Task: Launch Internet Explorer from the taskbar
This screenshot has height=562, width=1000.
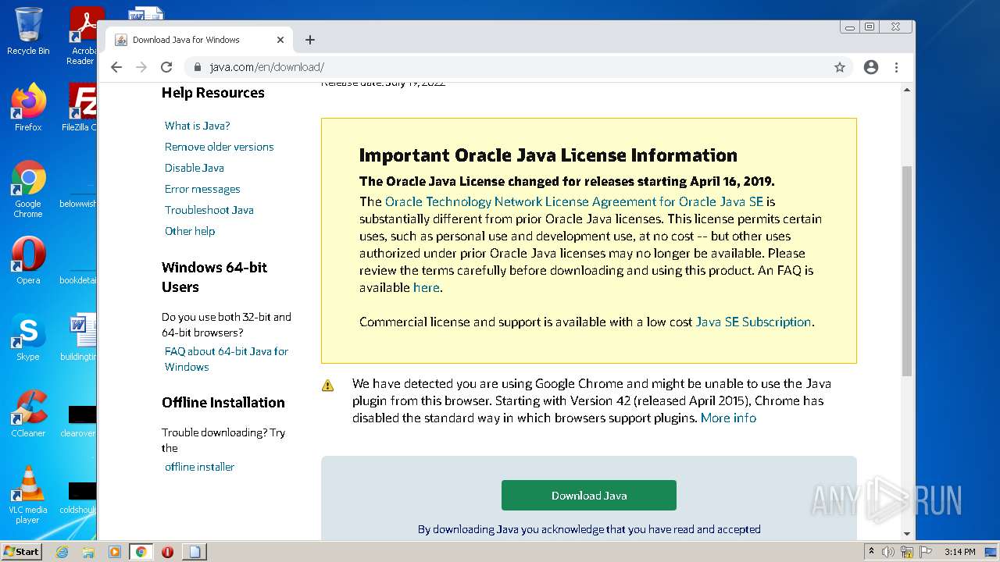Action: [x=62, y=552]
